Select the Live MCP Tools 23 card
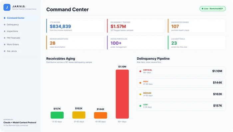 tap(197, 42)
